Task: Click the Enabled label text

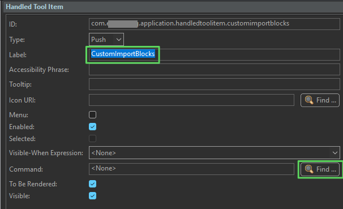Action: pos(22,127)
